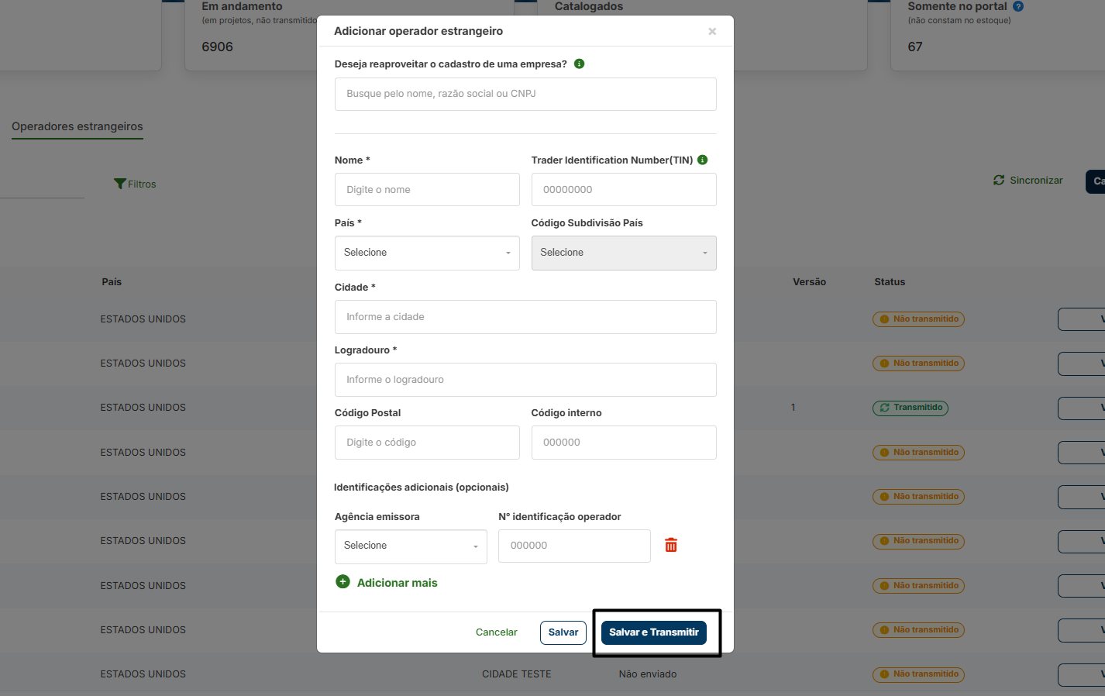Screen dimensions: 1105x696
Task: Click info icon beside reaproveitar cadastro question
Action: [x=579, y=64]
